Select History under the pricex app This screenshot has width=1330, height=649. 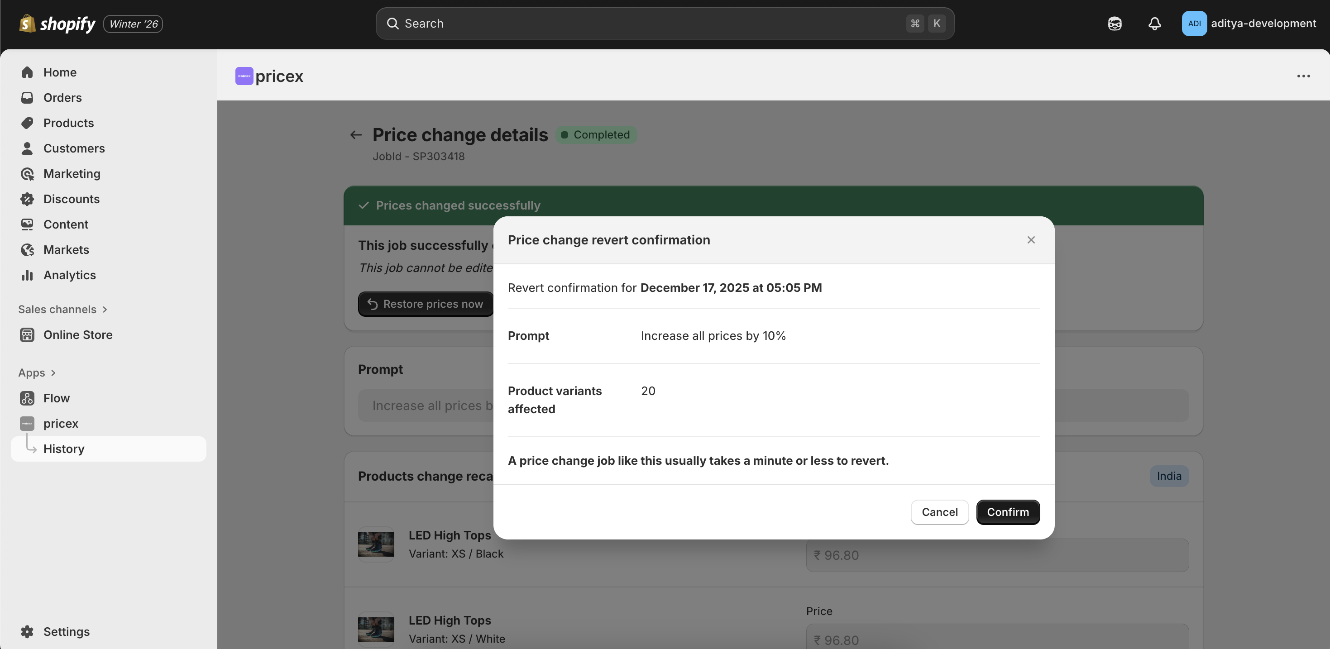point(63,448)
